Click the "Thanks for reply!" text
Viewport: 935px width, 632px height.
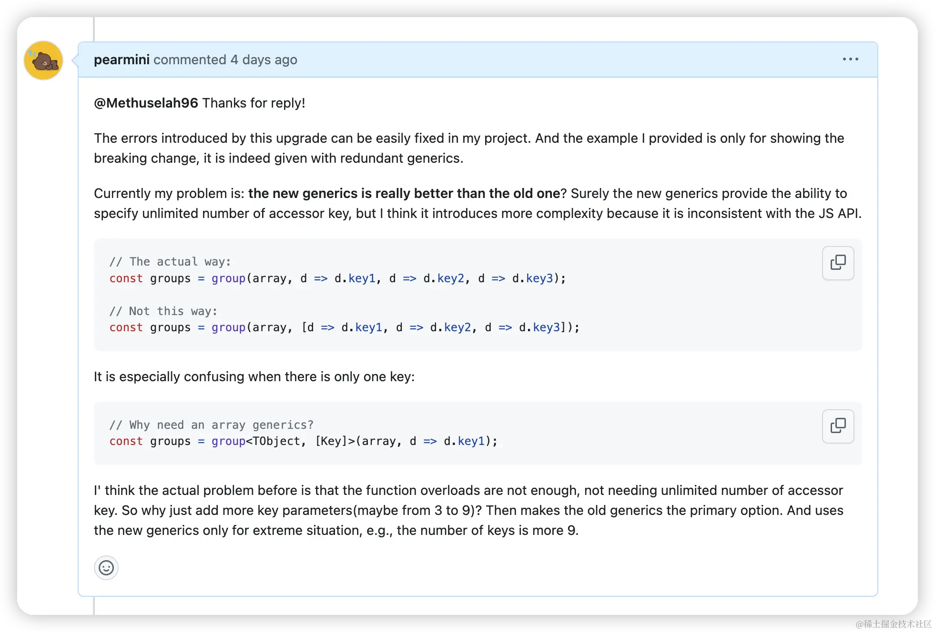(254, 103)
